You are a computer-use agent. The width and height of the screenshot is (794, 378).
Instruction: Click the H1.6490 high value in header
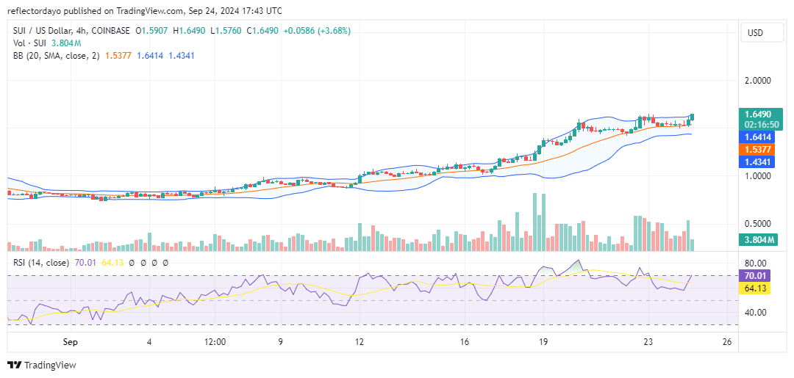click(189, 31)
